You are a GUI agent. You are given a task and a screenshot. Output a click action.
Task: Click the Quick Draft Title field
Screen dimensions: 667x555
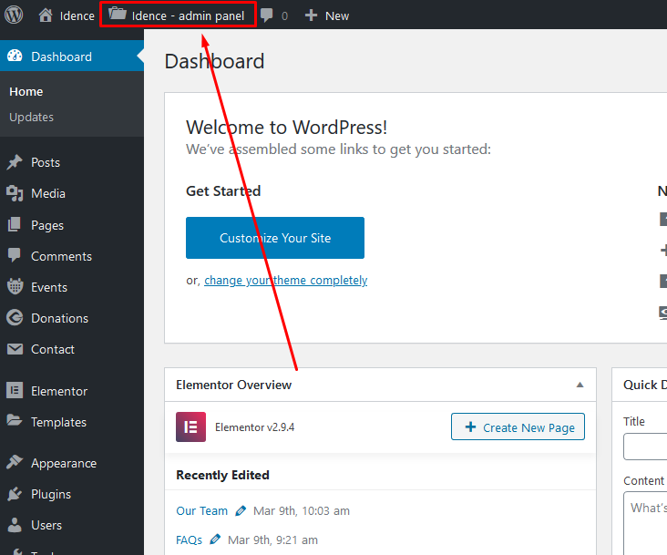645,447
